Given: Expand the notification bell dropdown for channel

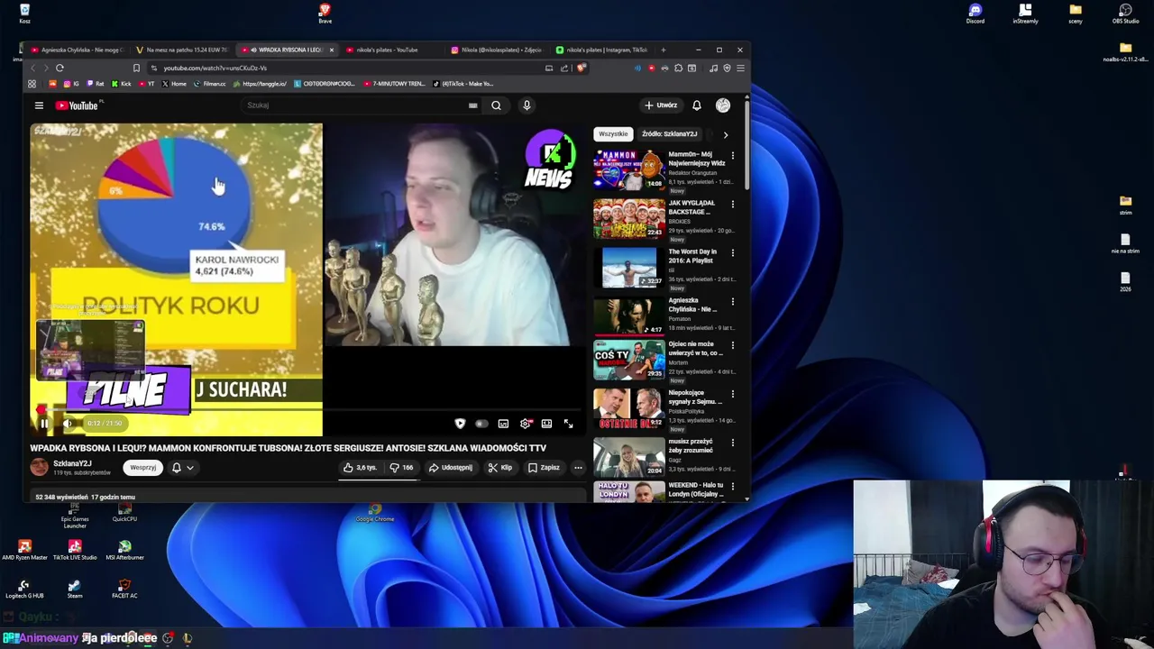Looking at the screenshot, I should tap(183, 468).
